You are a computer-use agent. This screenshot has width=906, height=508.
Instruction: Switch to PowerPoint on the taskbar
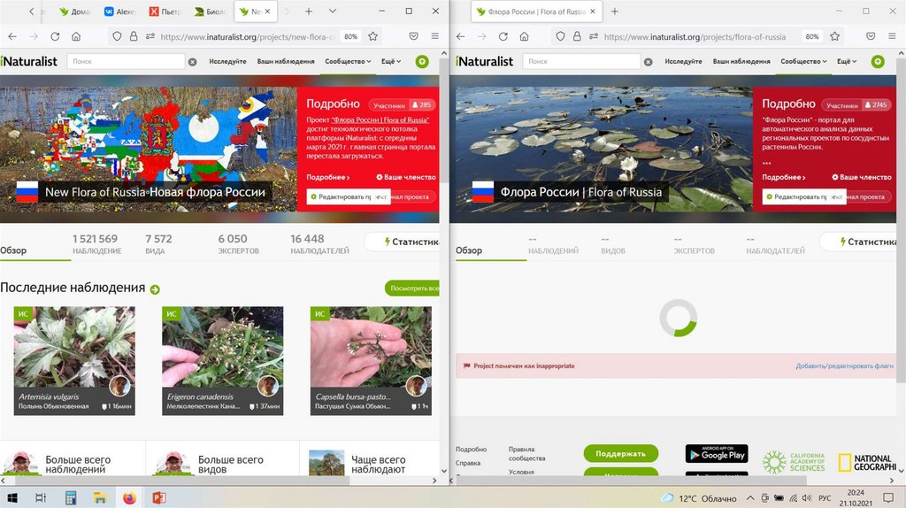(159, 497)
